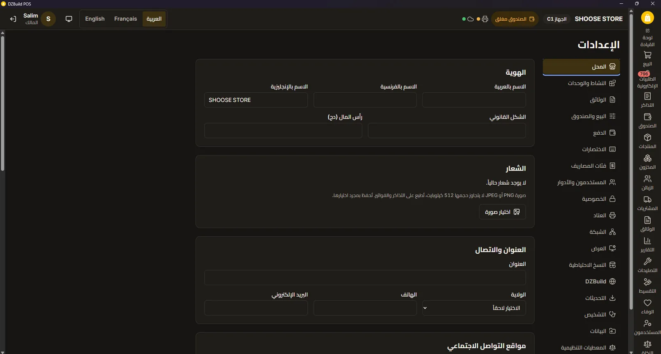Open الوفاء loyalty heart icon
The height and width of the screenshot is (354, 661).
point(647,306)
